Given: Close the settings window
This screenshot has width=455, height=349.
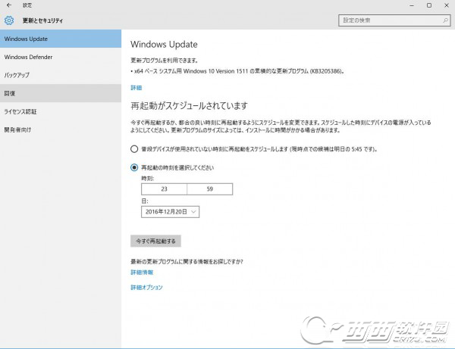Looking at the screenshot, I should [447, 5].
